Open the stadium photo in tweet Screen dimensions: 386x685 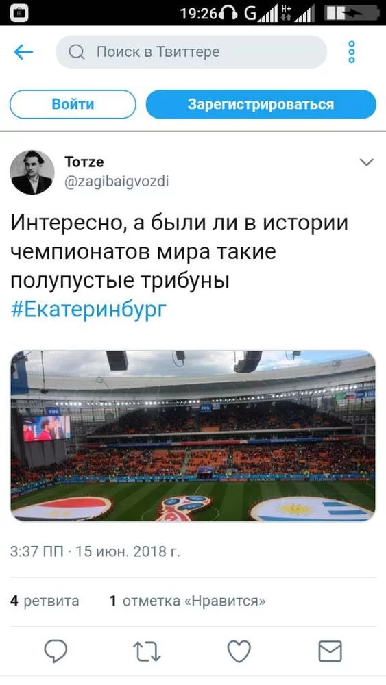[x=193, y=436]
